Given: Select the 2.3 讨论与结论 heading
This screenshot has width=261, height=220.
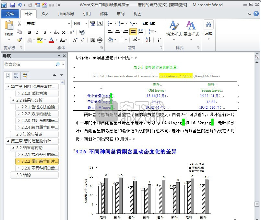Looking at the screenshot, I should [34, 134].
